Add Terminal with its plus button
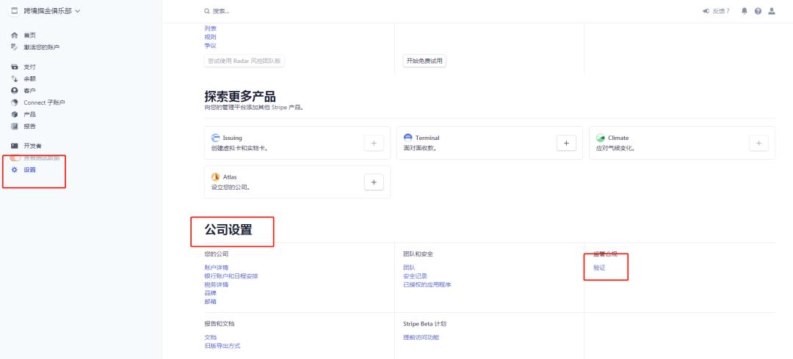Image resolution: width=793 pixels, height=359 pixels. point(566,143)
